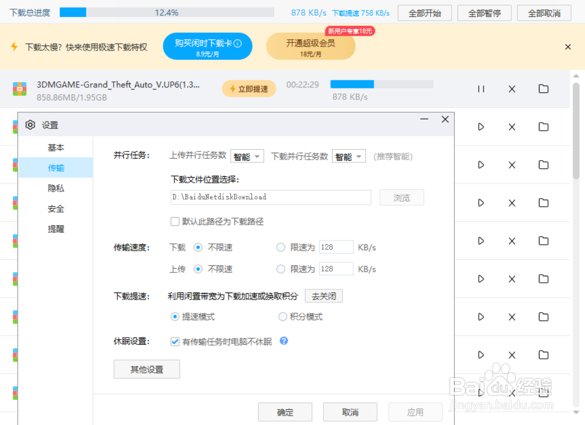This screenshot has width=585, height=425.
Task: Click the 应用 button
Action: [415, 412]
